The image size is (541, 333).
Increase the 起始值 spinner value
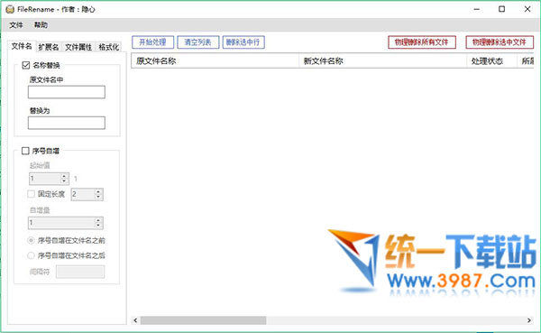pos(64,176)
